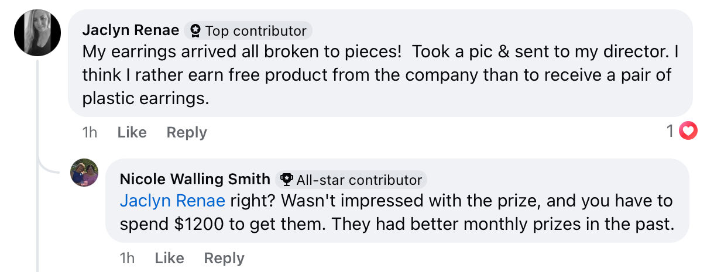Like Nicole Walling Smith's reply
The width and height of the screenshot is (707, 272).
point(169,258)
